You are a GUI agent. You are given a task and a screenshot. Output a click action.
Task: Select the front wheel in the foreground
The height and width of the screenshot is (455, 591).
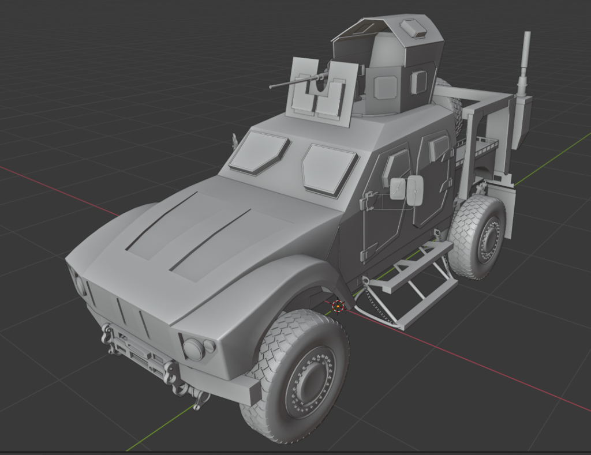tap(300, 378)
